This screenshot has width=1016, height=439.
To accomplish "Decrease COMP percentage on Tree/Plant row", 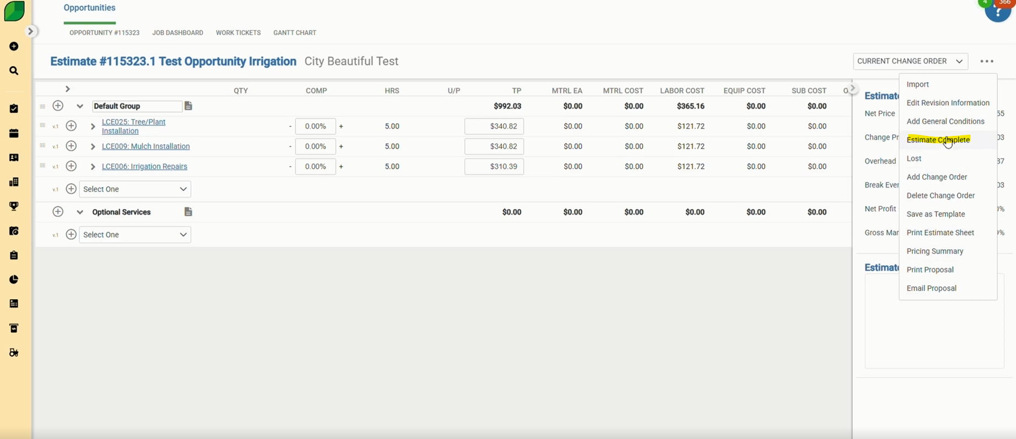I will click(290, 127).
